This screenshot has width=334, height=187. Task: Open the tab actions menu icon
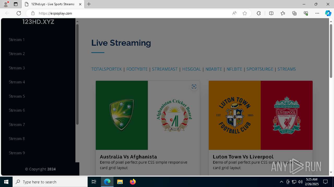16,4
